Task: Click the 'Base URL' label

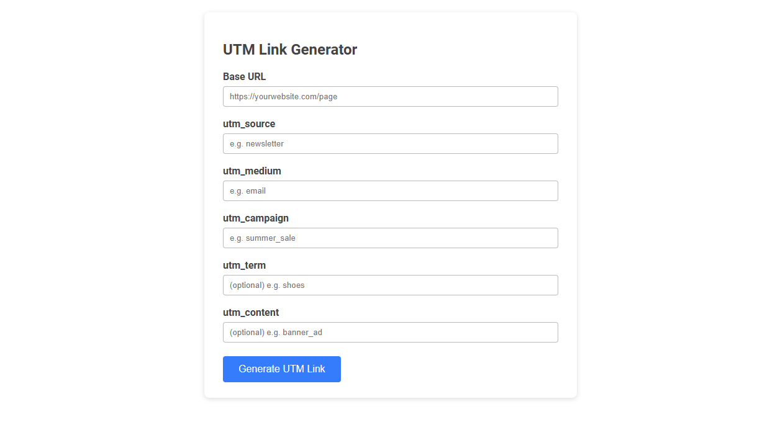Action: (x=244, y=76)
